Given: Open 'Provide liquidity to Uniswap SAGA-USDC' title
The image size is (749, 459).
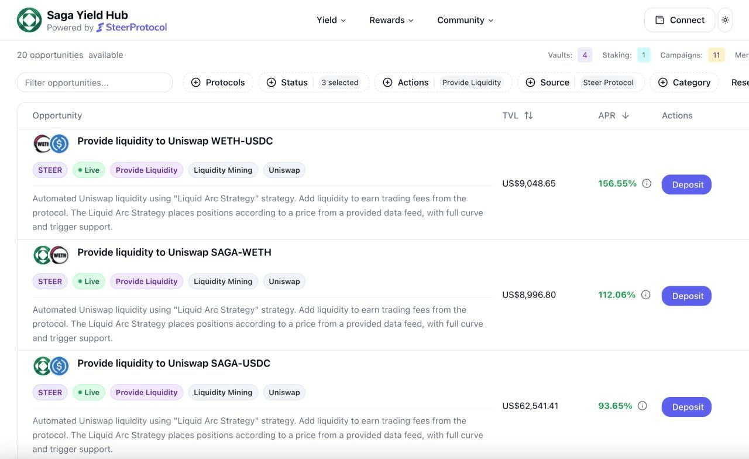Looking at the screenshot, I should 174,364.
